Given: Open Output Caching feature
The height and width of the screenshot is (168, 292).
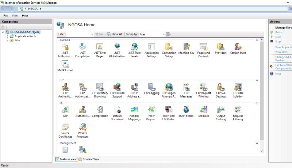Looking at the screenshot, I should coord(221,113).
